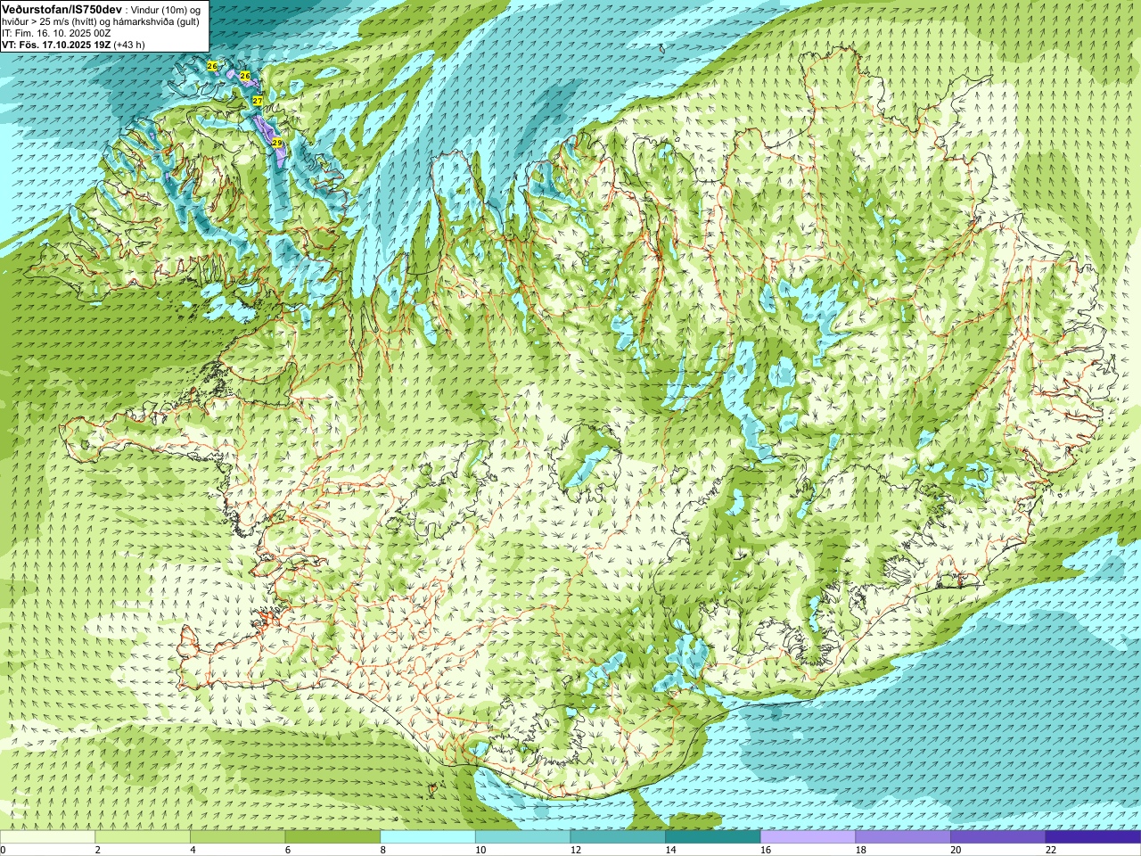Select the 12–14 m/s teal legend swatch
Viewport: 1141px width, 856px height.
coord(618,837)
